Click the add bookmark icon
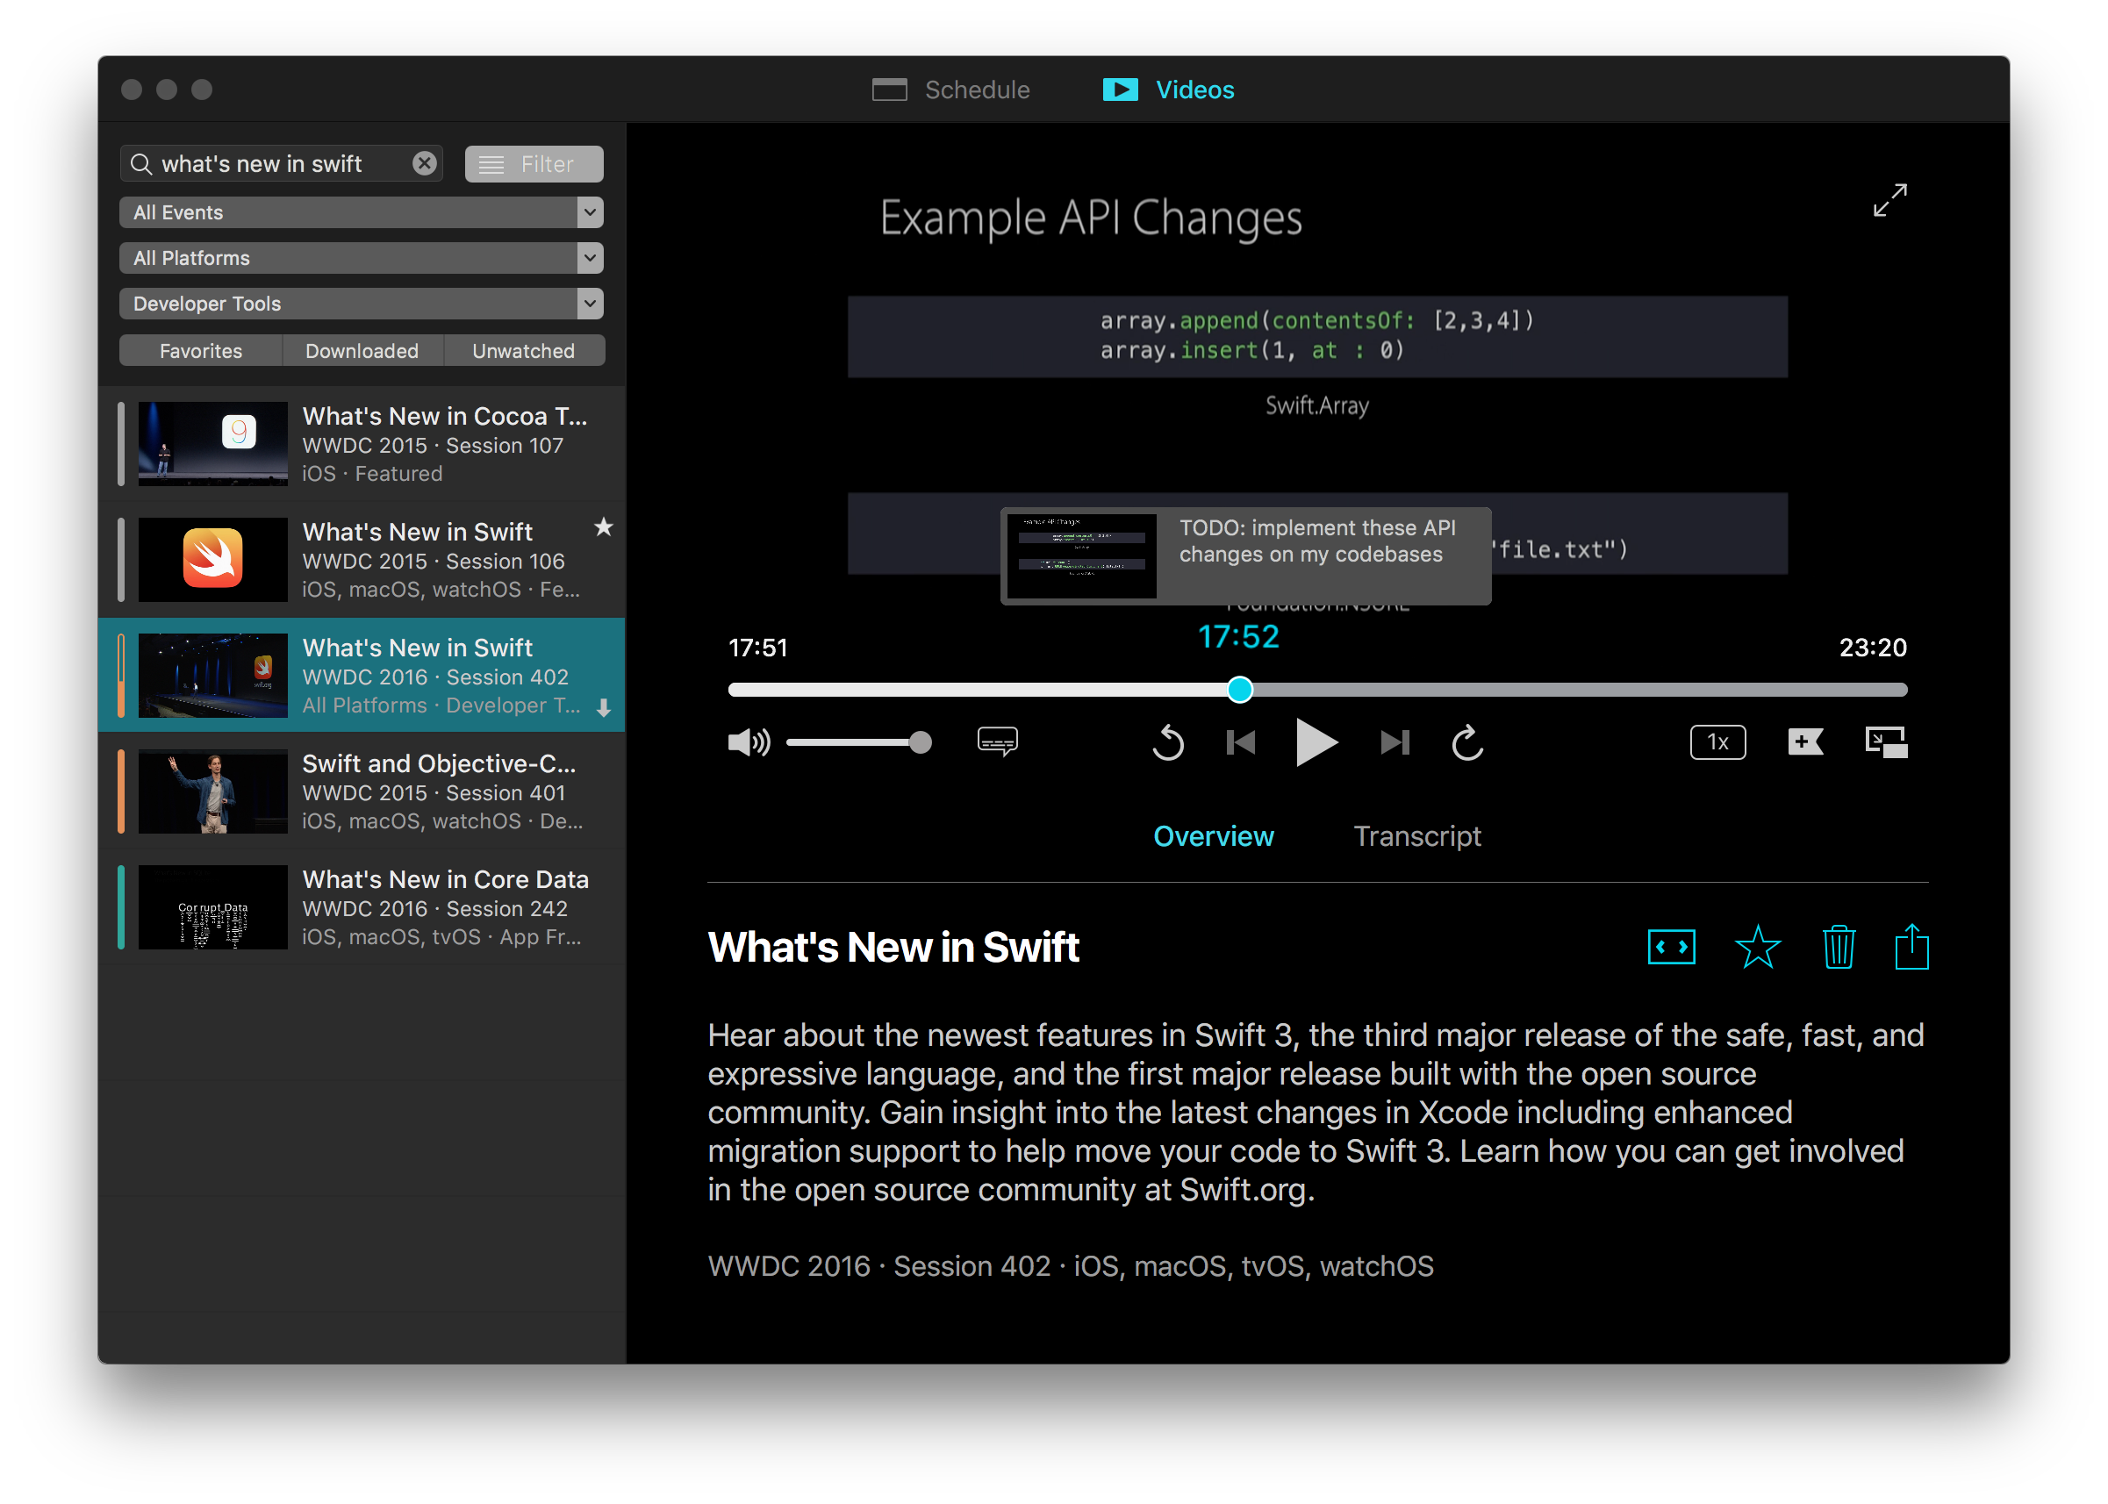2108x1504 pixels. tap(1804, 741)
